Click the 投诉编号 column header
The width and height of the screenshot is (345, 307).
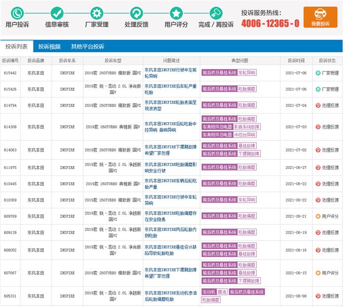pos(10,61)
